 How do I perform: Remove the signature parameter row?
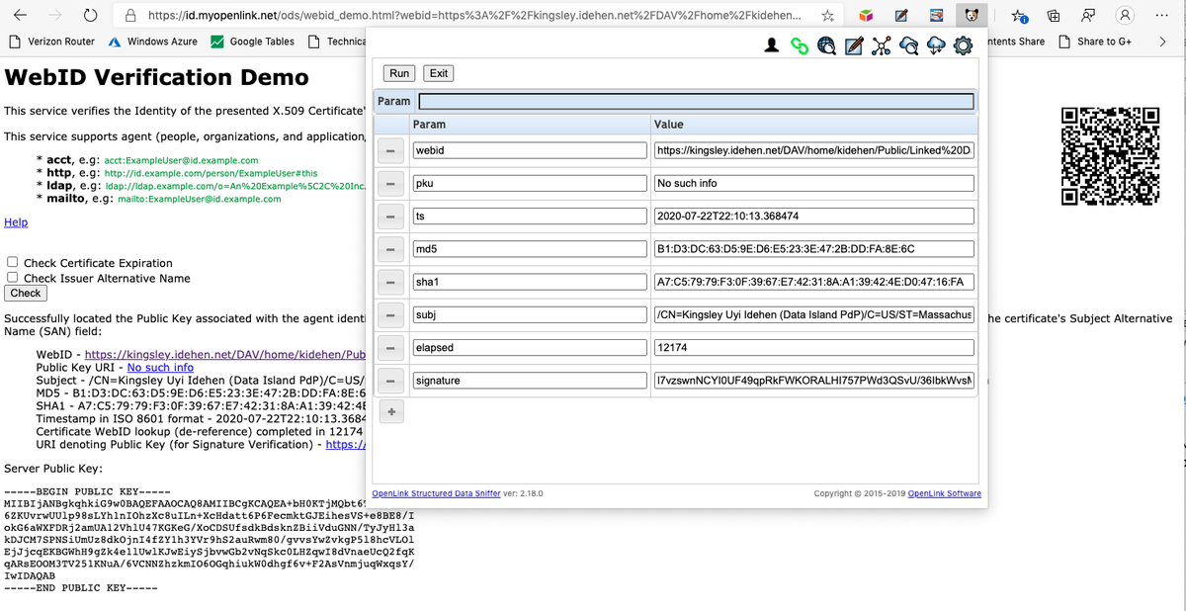[x=390, y=381]
